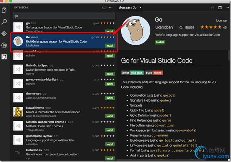Click the go-no-syntax-highlight placeholder icon
The height and width of the screenshot is (162, 231).
pos(18,84)
